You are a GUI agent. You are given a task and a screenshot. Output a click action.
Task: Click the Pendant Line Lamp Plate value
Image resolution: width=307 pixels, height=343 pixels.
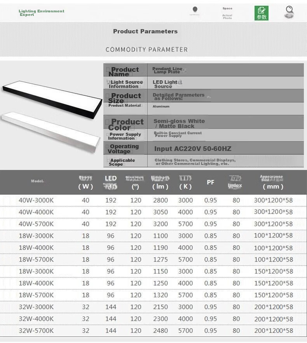[x=167, y=70]
